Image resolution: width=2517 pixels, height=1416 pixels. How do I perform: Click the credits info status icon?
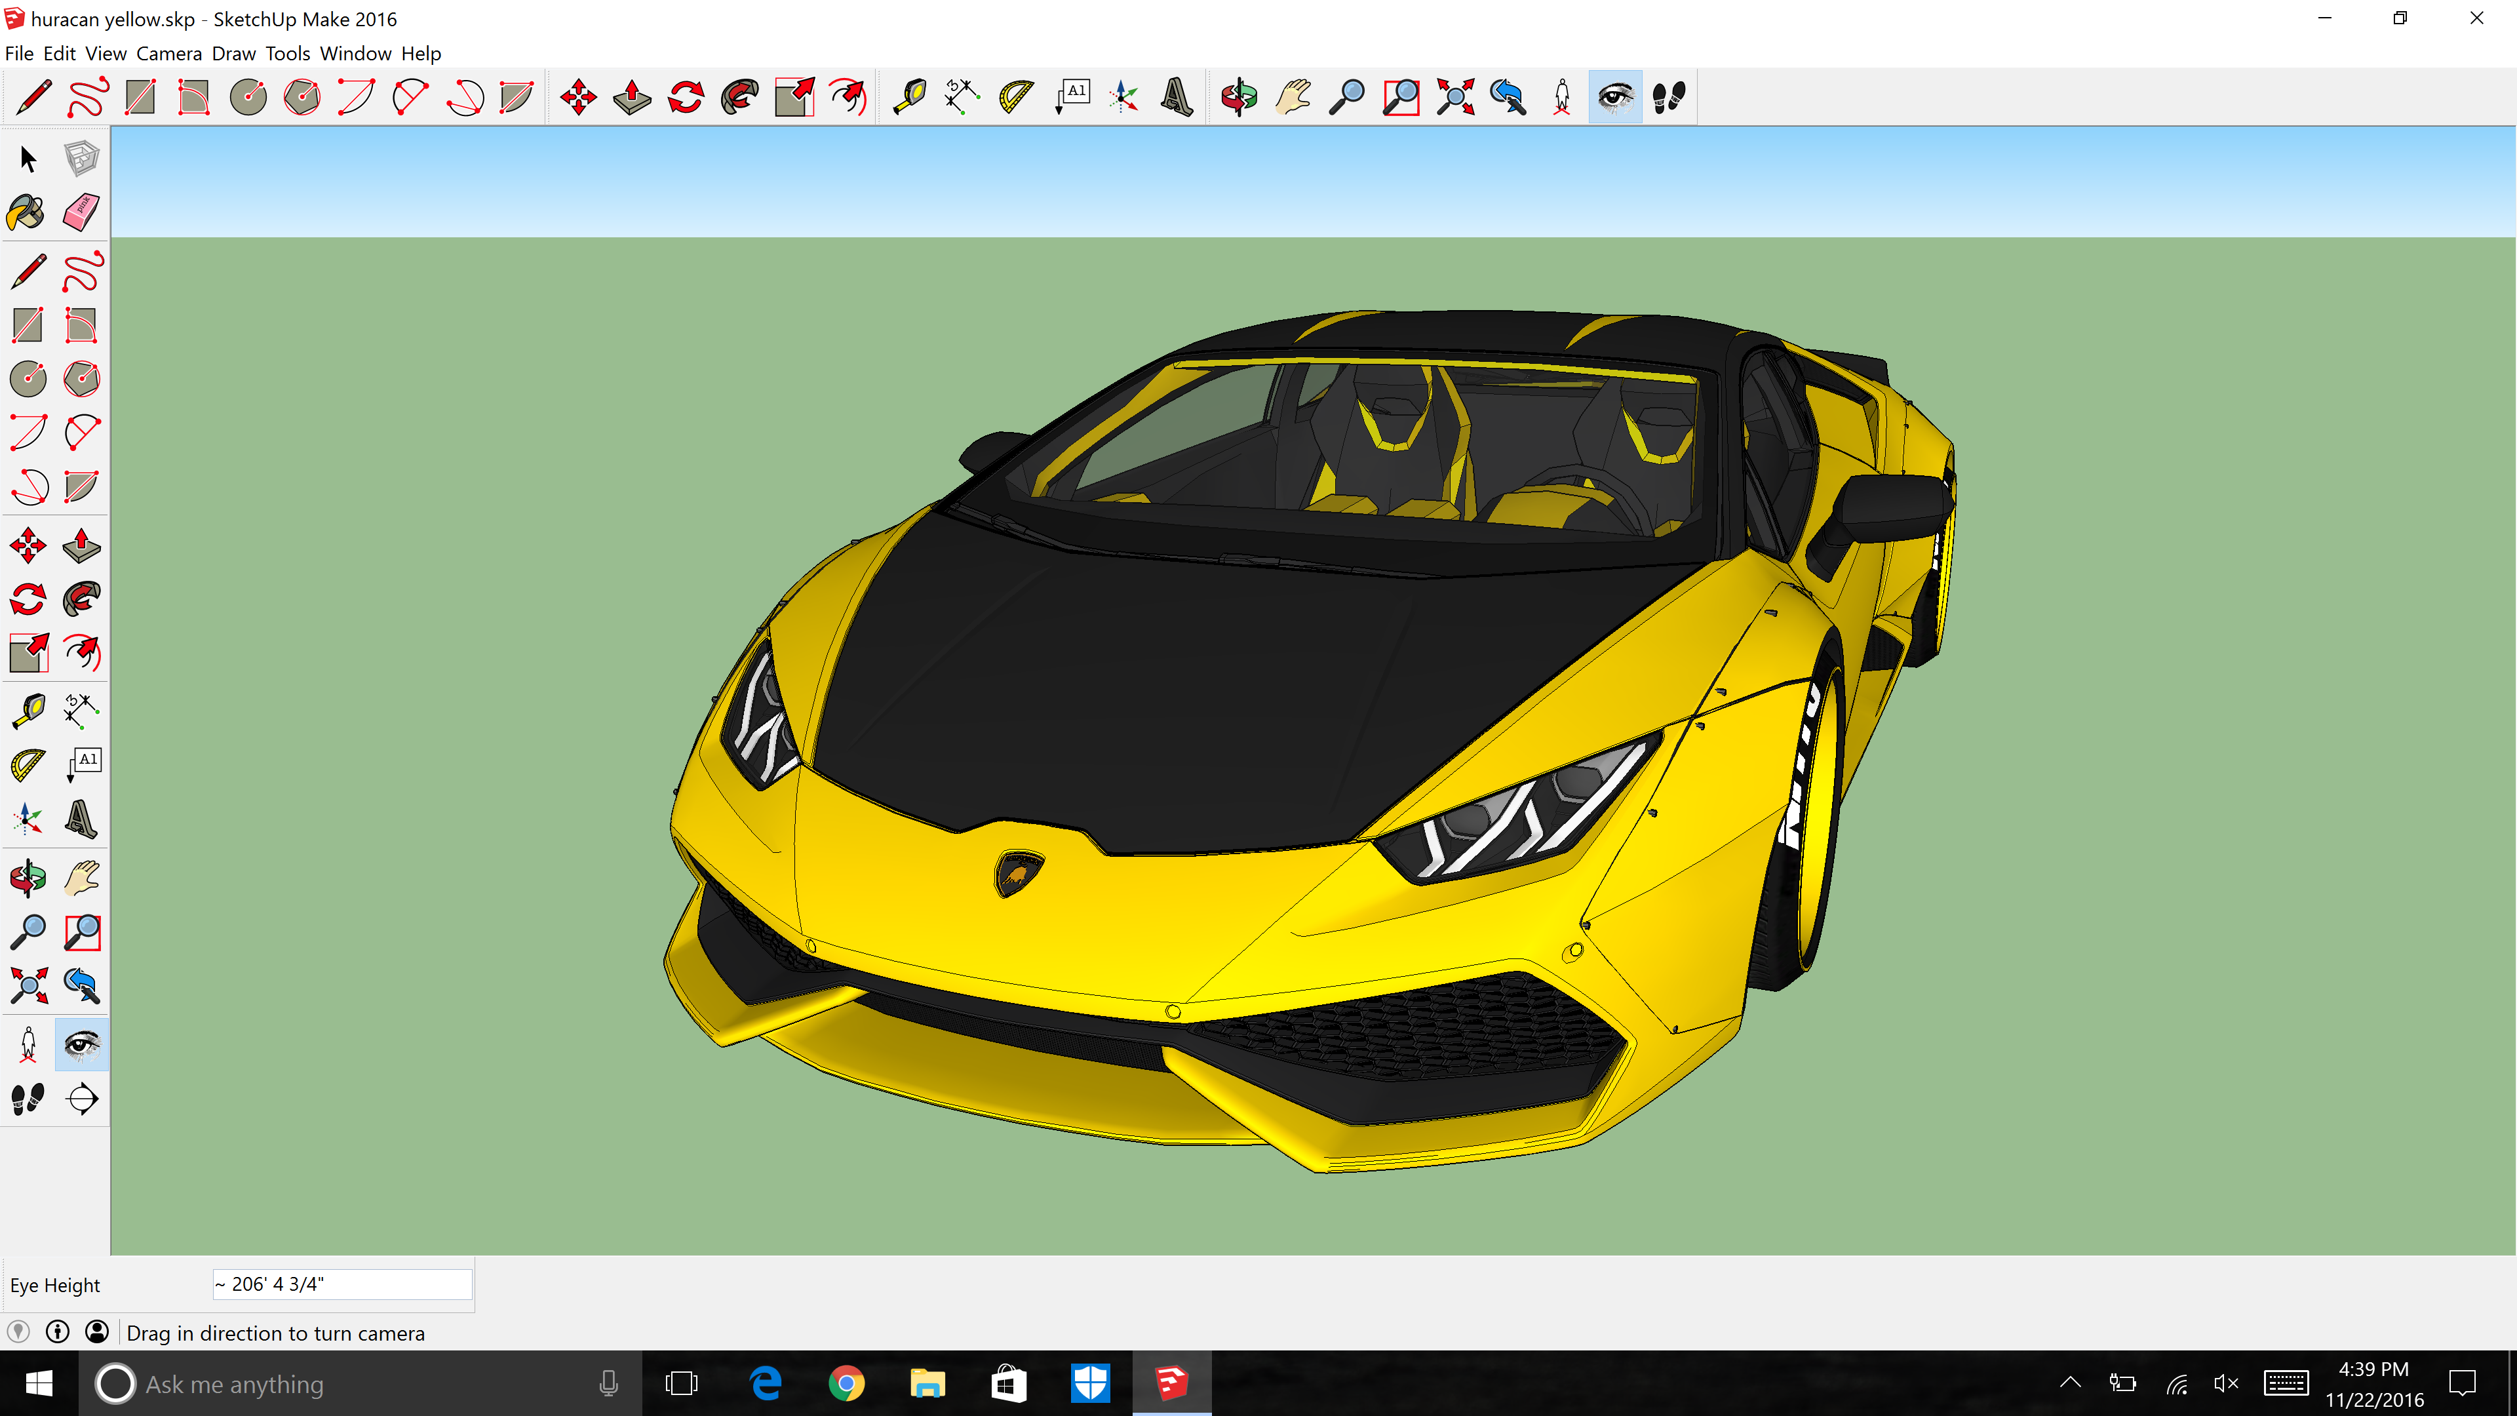58,1332
